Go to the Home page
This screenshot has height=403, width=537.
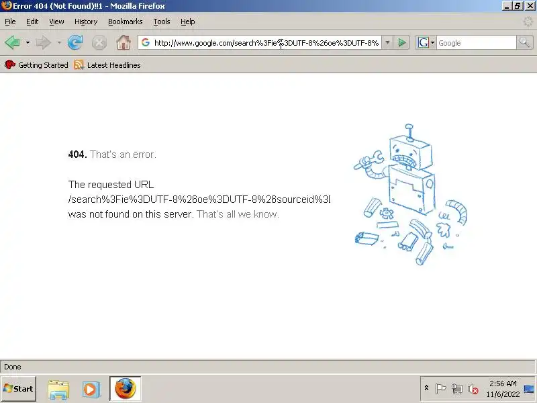[124, 43]
